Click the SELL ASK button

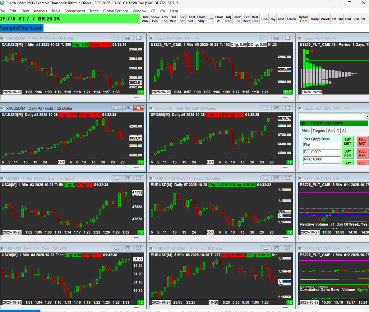pyautogui.click(x=362, y=153)
